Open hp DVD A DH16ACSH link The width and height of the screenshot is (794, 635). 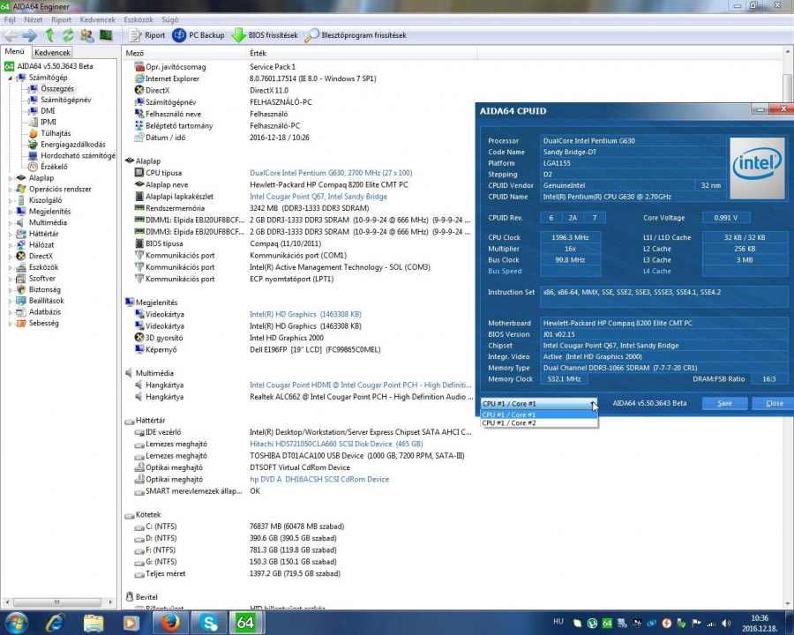tap(319, 479)
